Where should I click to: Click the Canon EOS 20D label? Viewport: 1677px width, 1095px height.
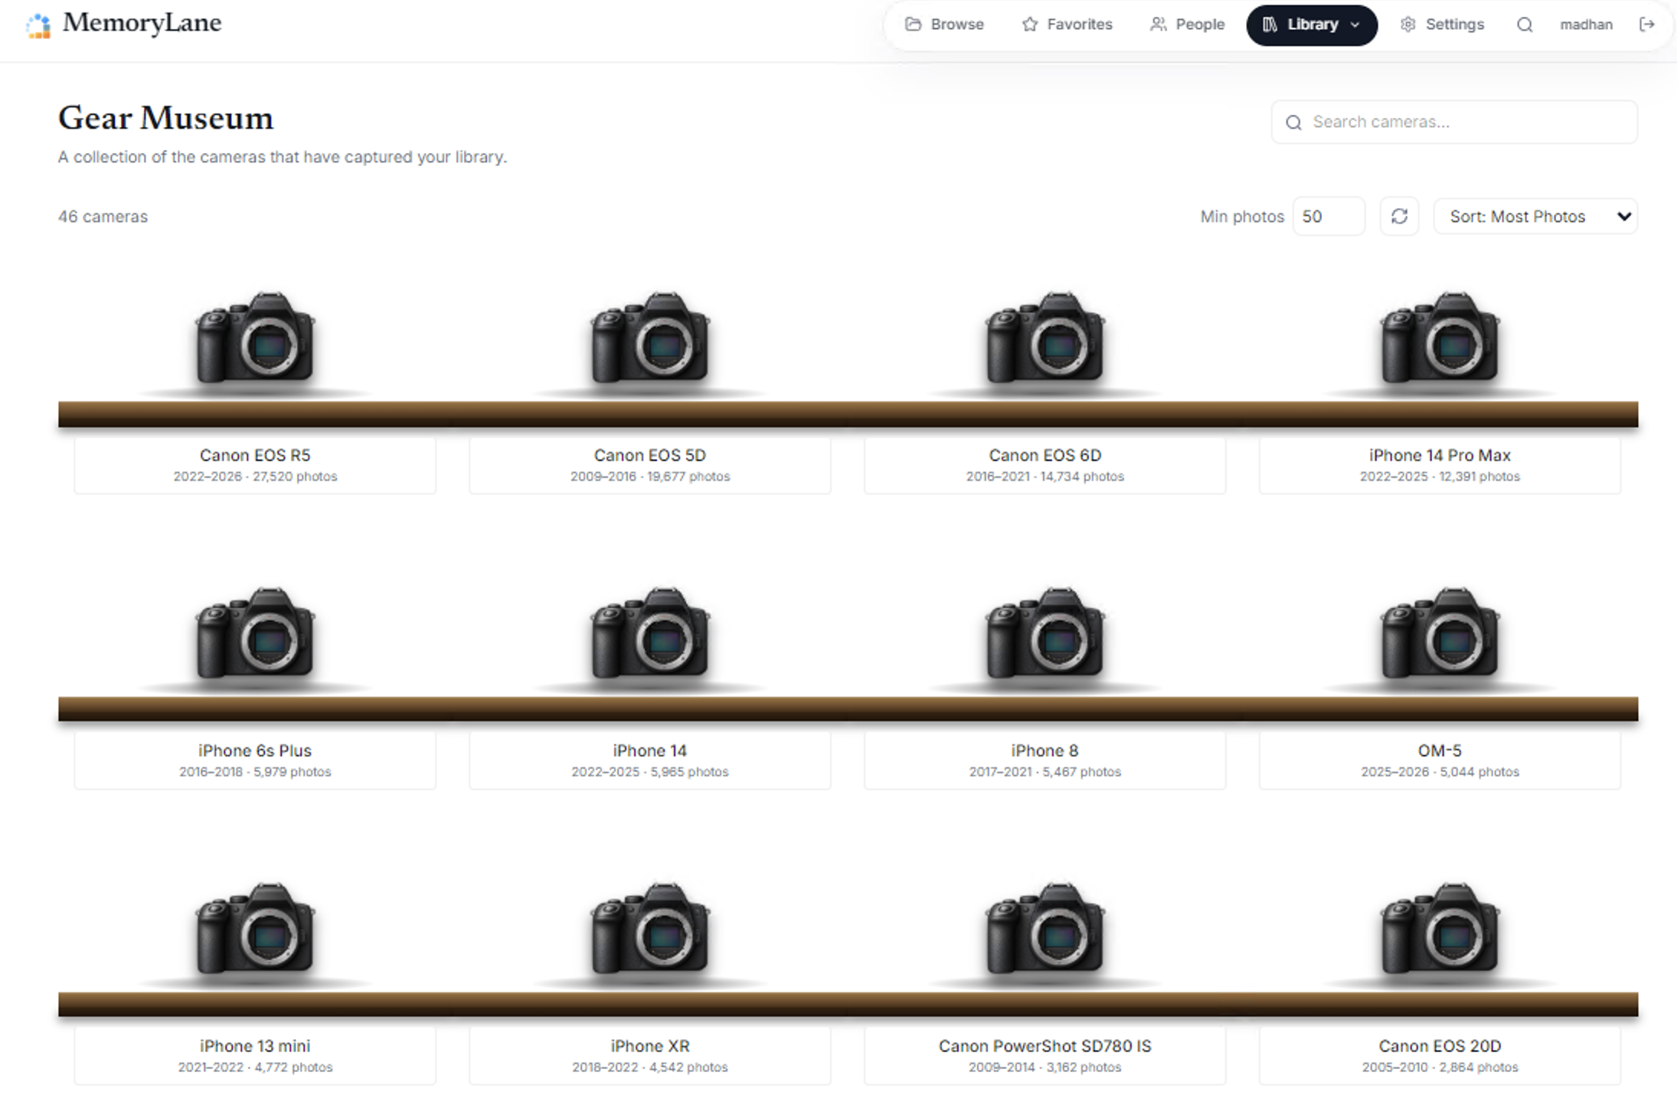tap(1440, 1046)
